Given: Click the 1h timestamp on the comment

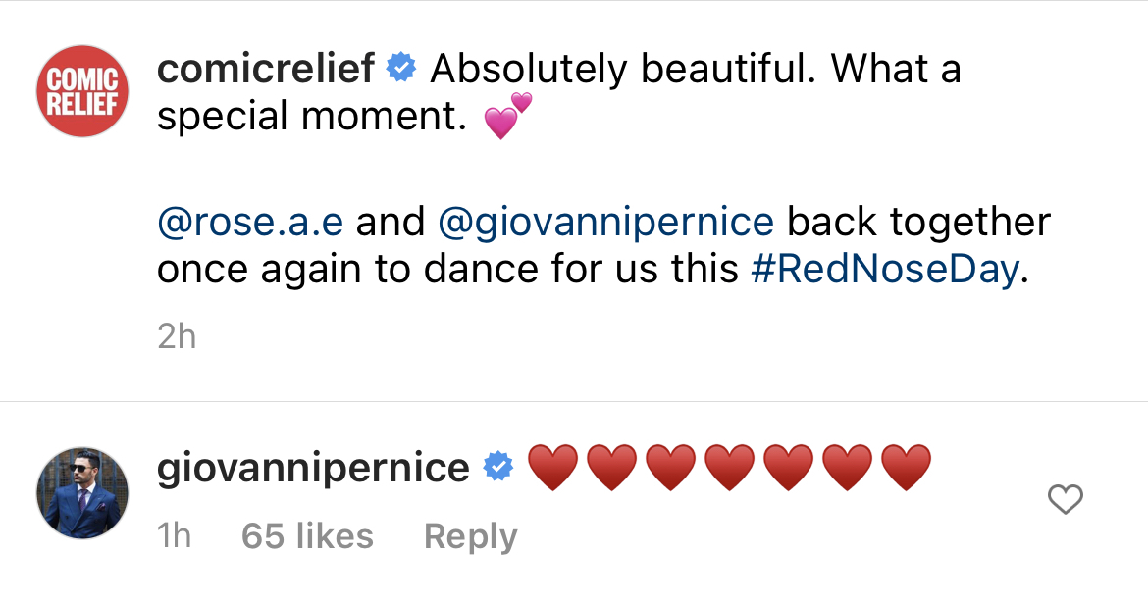Looking at the screenshot, I should coord(175,536).
